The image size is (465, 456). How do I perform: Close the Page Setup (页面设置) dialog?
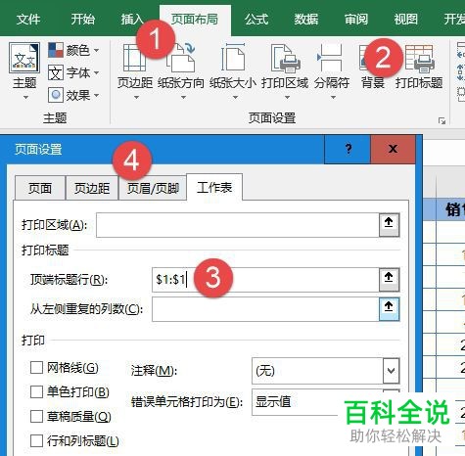coord(393,149)
